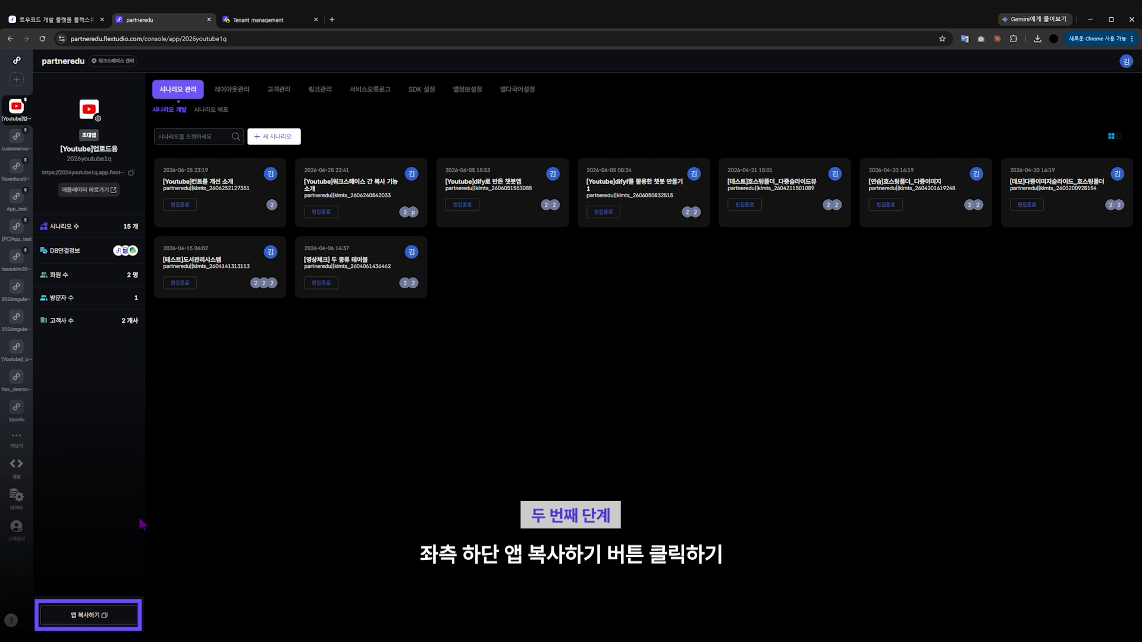Toggle pin on the customerva app

point(25,130)
